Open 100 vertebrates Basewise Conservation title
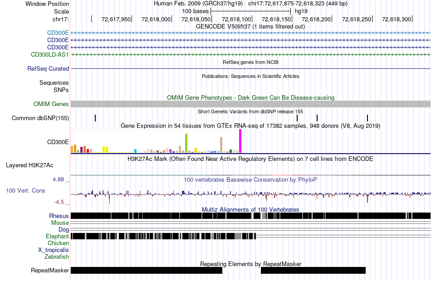Image resolution: width=431 pixels, height=281 pixels. 250,180
